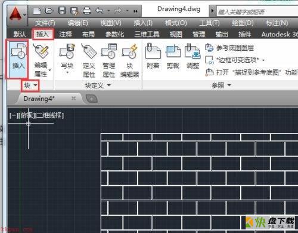The height and width of the screenshot is (233, 298).
Task: Click the Save As icon
Action: point(74,11)
